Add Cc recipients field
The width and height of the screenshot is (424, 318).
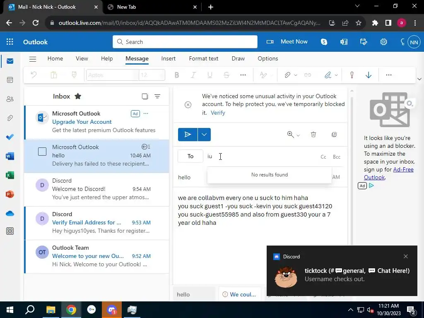[x=323, y=157]
